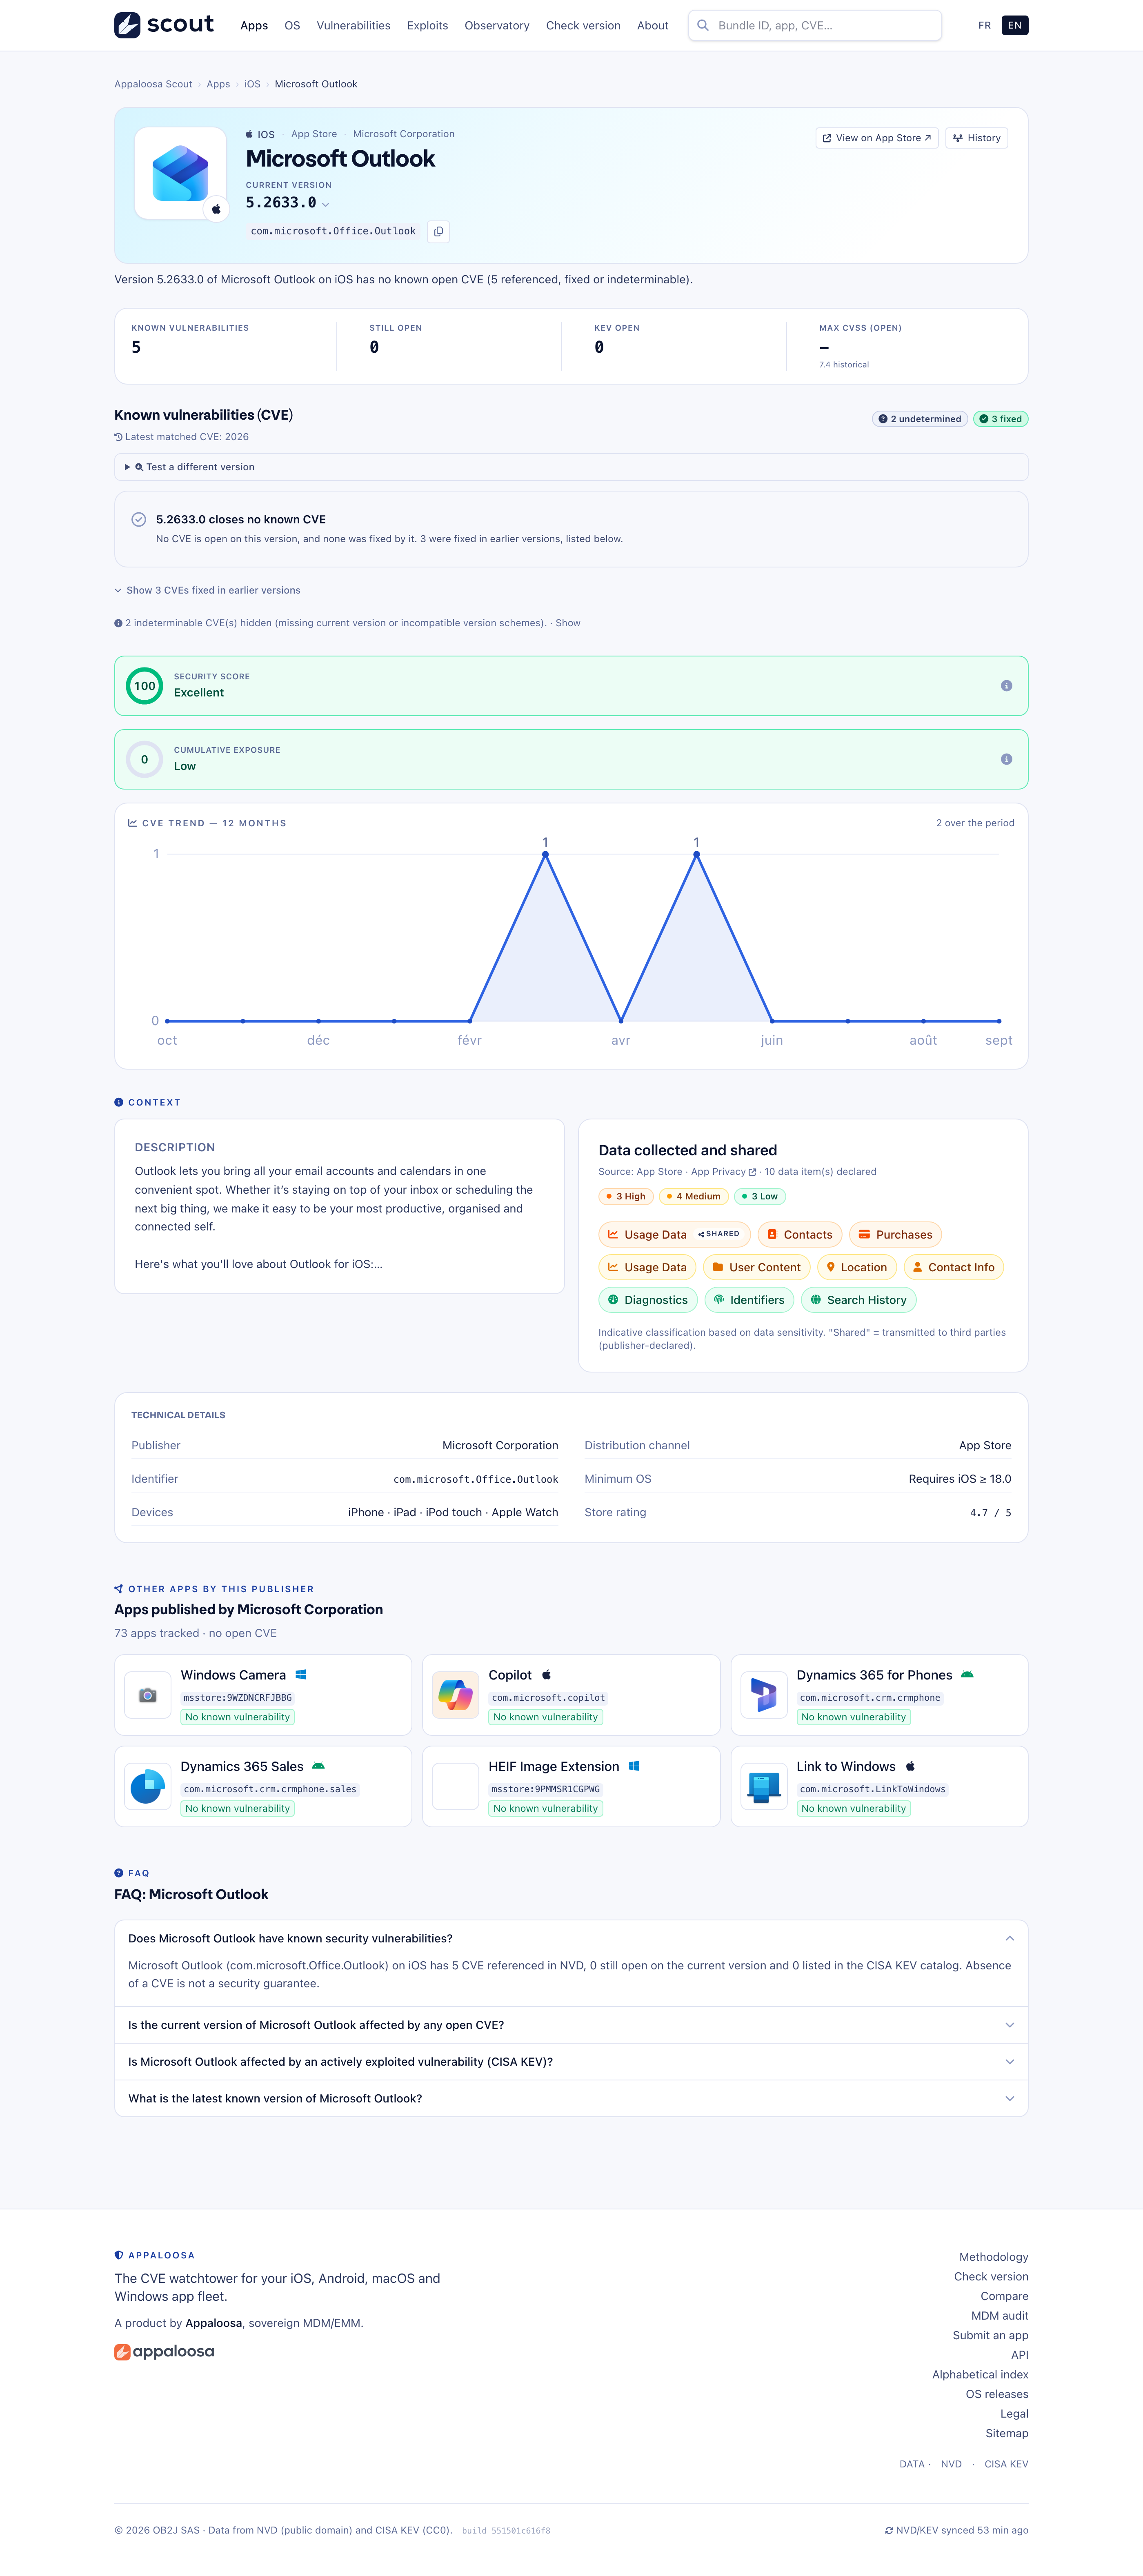Click the 3 fixed badge
The height and width of the screenshot is (2576, 1143).
pos(1001,419)
